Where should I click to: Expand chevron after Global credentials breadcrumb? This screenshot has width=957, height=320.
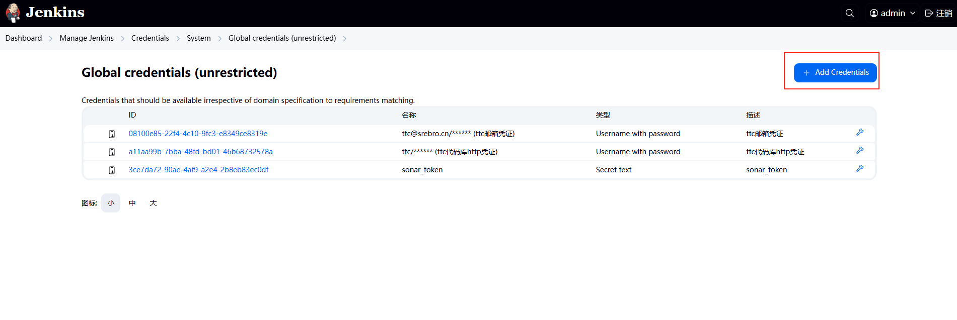pyautogui.click(x=345, y=39)
